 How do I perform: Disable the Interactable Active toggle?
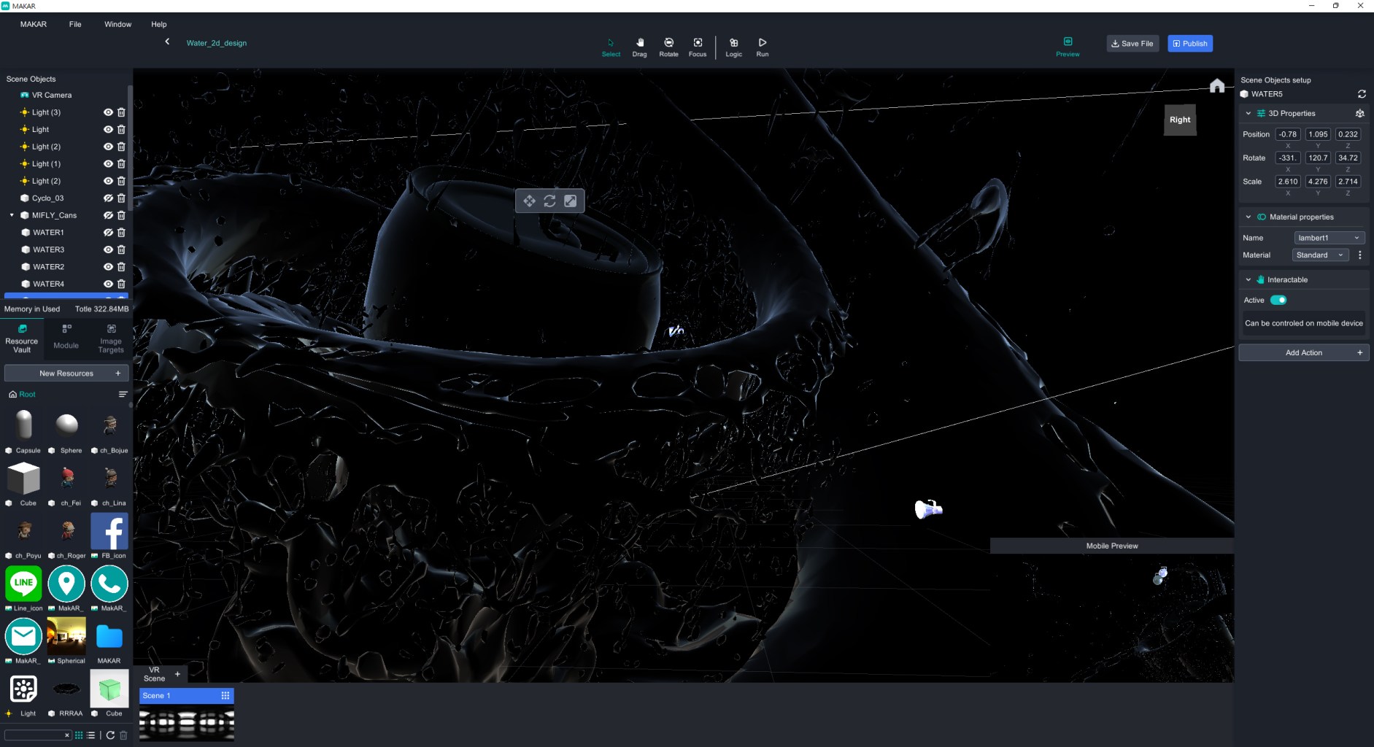pyautogui.click(x=1278, y=300)
